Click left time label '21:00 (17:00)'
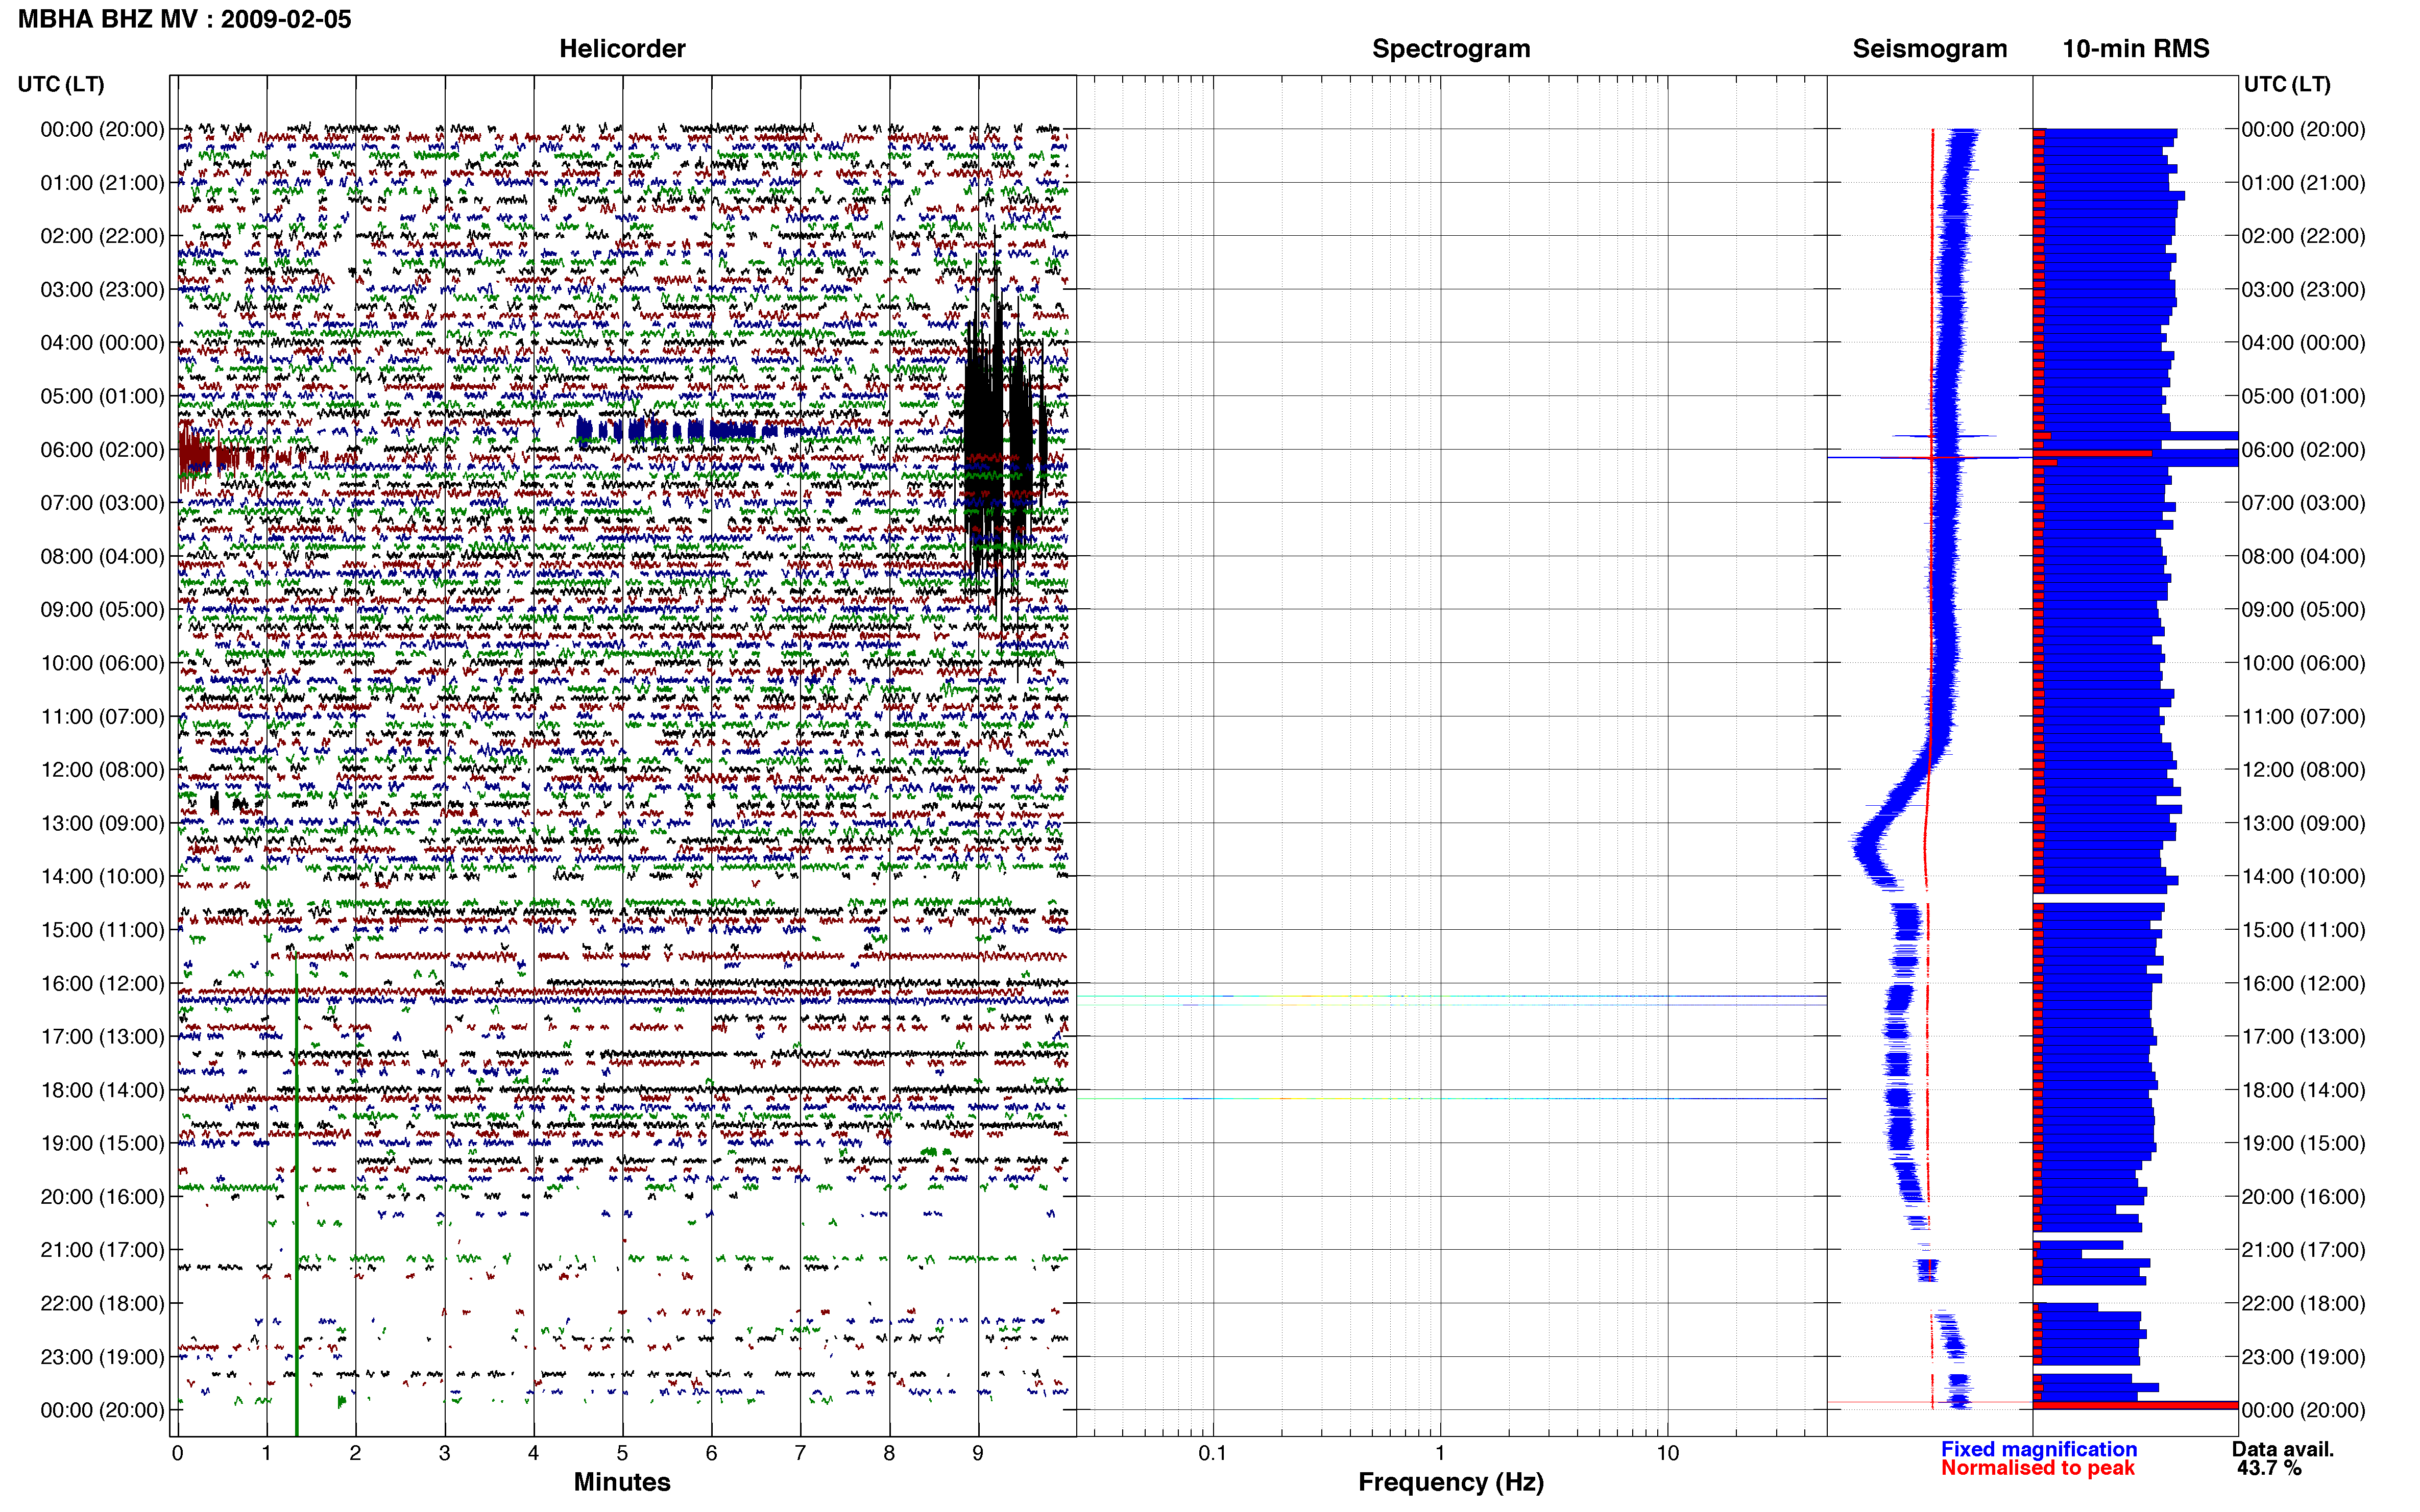The height and width of the screenshot is (1512, 2420). (102, 1250)
